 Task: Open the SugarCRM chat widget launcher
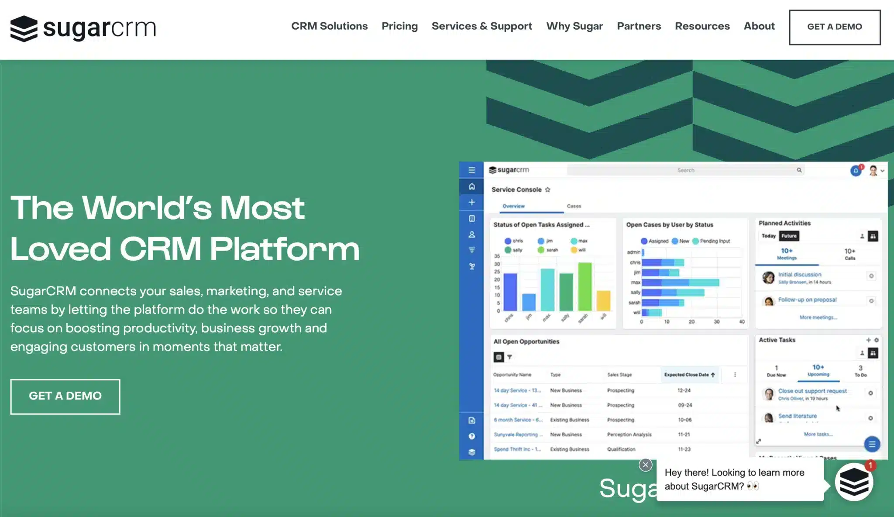(x=854, y=482)
